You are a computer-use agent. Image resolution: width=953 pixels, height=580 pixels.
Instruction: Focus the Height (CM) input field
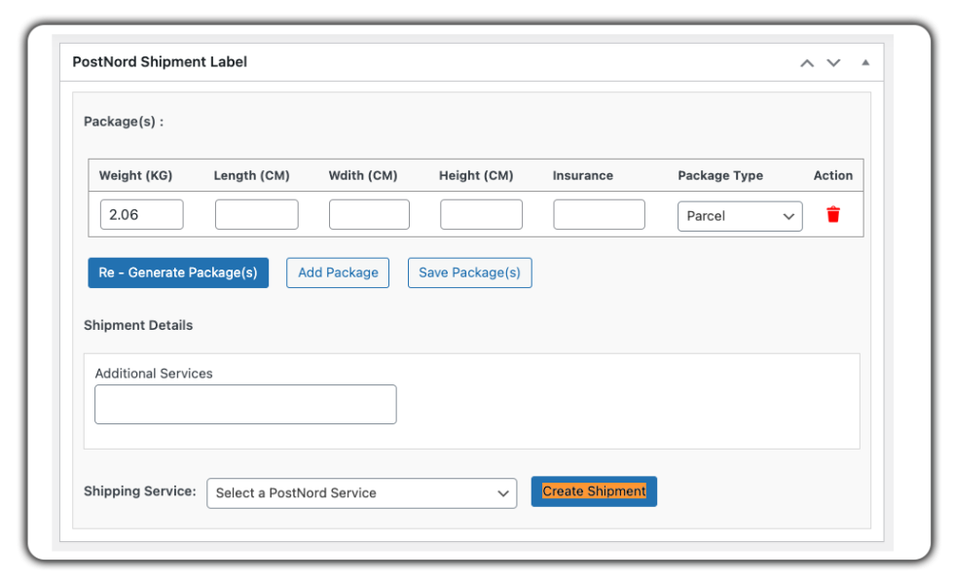click(481, 214)
